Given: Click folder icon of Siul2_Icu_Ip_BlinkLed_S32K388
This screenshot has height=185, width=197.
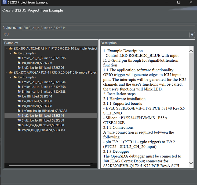Looking at the screenshot, I should coord(19,125).
